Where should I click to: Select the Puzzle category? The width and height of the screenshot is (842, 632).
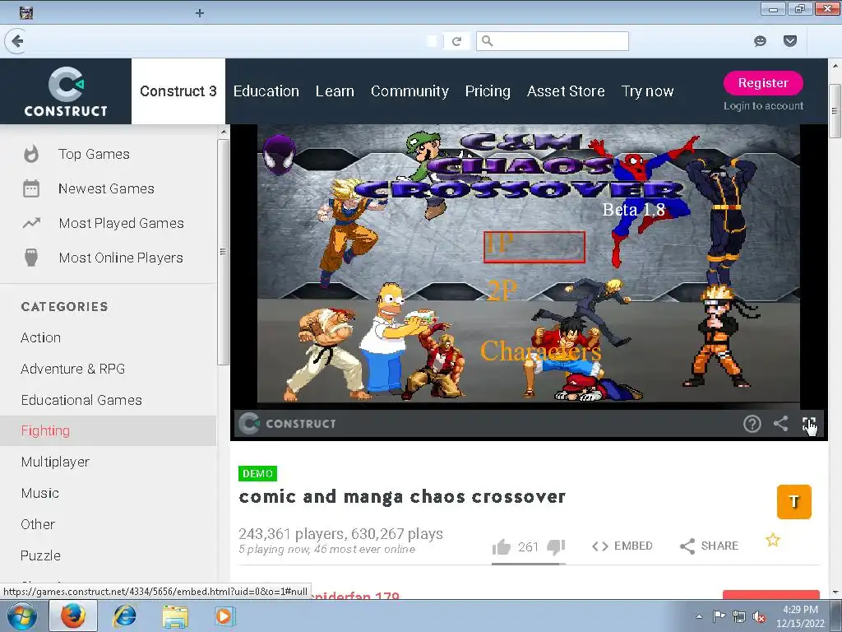41,555
